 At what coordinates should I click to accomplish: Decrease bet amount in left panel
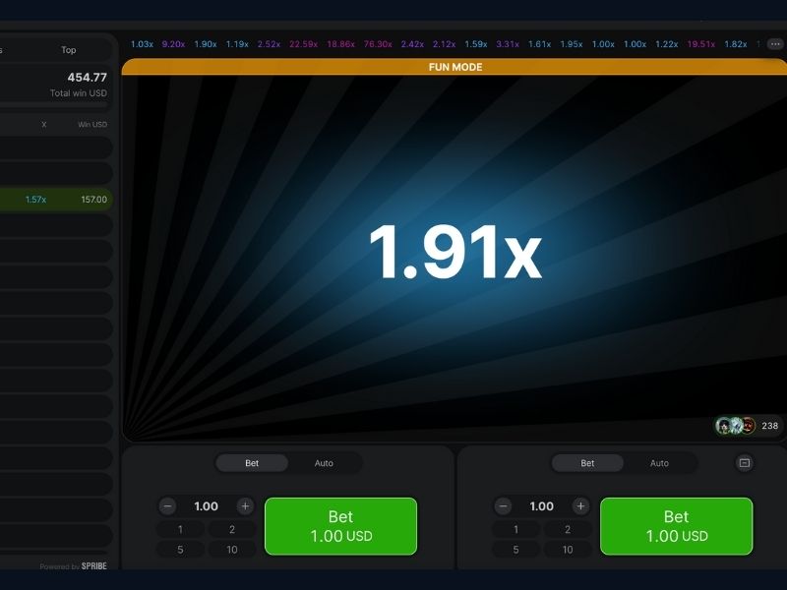pos(168,506)
